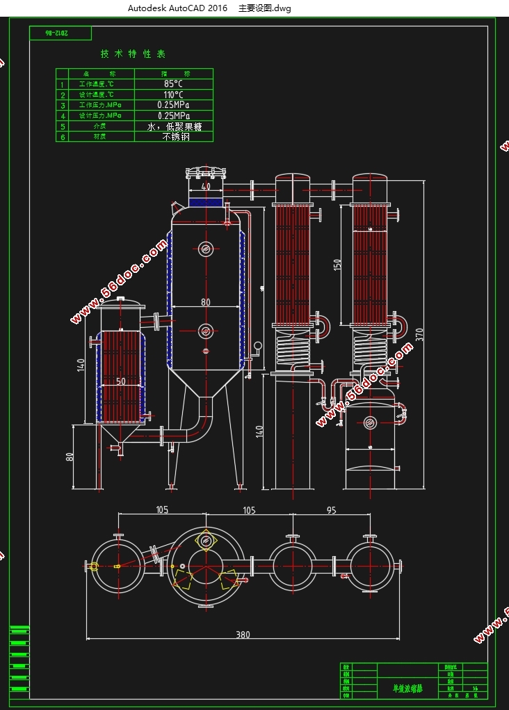Screen dimensions: 509x710
Task: Click the '150' vertical dimension
Action: pos(337,265)
